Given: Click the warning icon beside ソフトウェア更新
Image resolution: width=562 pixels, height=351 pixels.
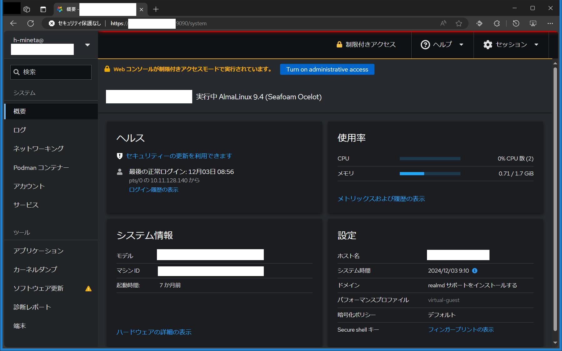Looking at the screenshot, I should click(88, 289).
